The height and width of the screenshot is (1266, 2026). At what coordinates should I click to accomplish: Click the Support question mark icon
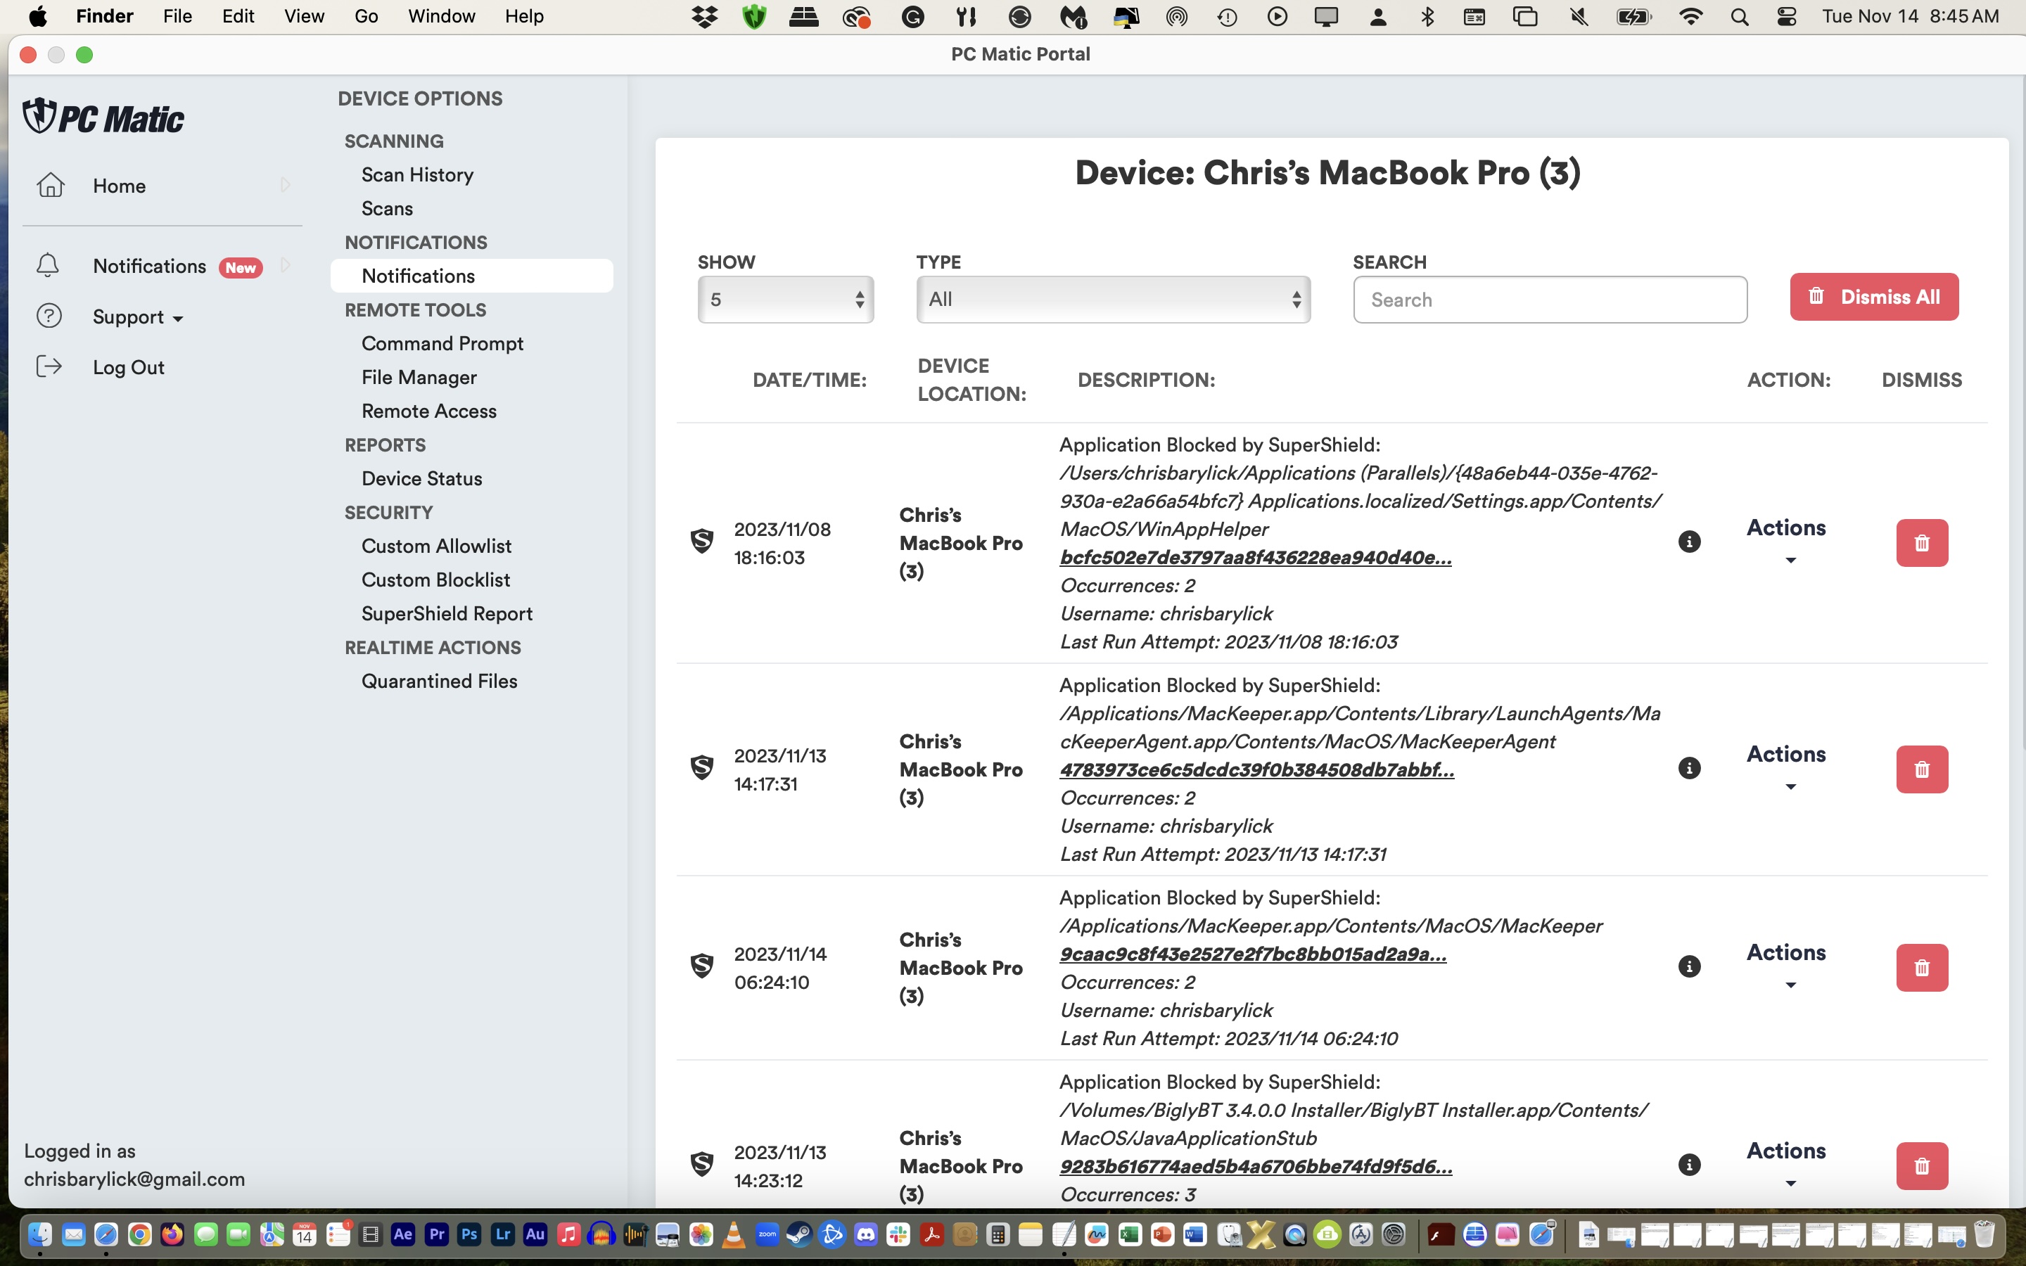(49, 316)
